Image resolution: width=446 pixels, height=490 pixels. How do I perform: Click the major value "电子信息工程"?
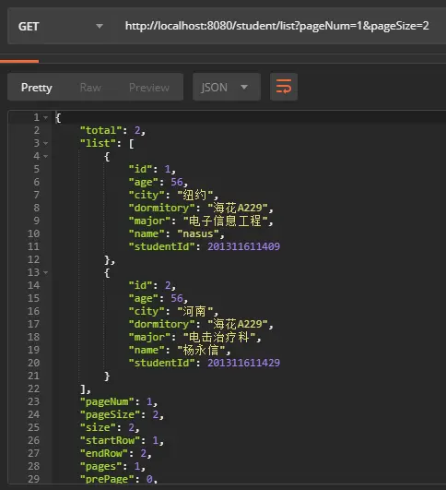pos(226,221)
